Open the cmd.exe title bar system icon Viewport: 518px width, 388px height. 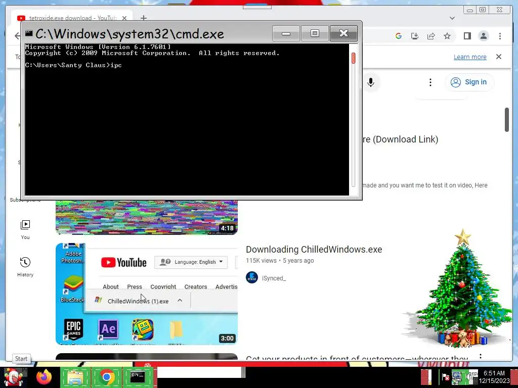click(29, 33)
